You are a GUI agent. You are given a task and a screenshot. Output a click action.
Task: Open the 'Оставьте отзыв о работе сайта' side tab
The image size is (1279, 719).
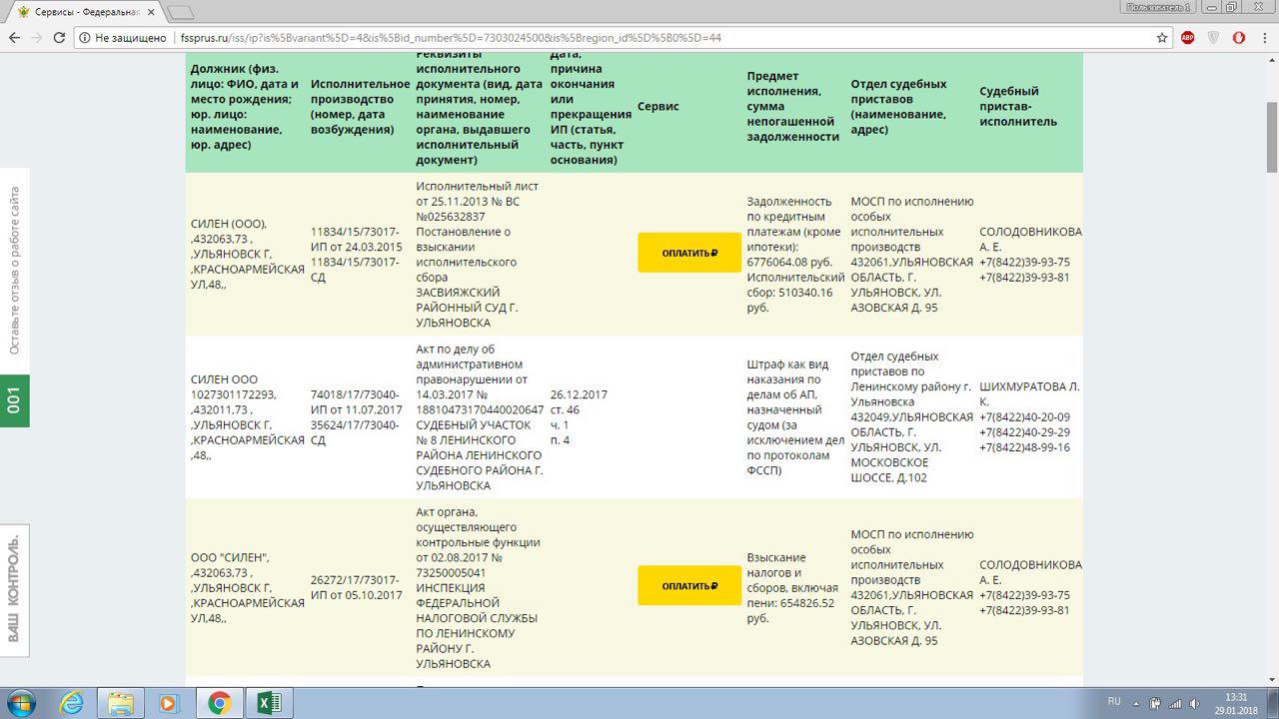click(x=14, y=271)
